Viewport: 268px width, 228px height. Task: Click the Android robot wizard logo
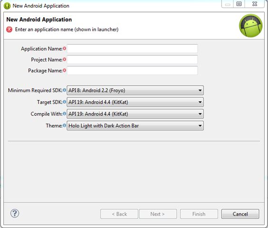250,26
